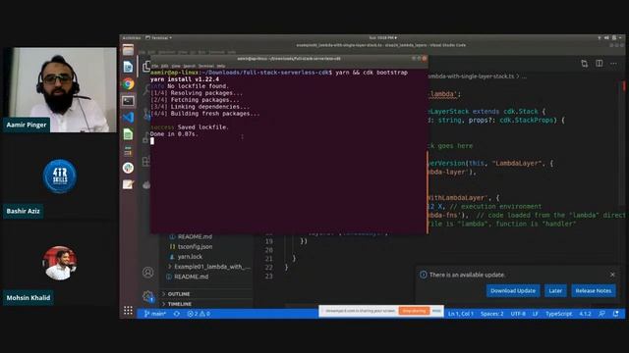Open Text Editor from the dock

pyautogui.click(x=128, y=184)
